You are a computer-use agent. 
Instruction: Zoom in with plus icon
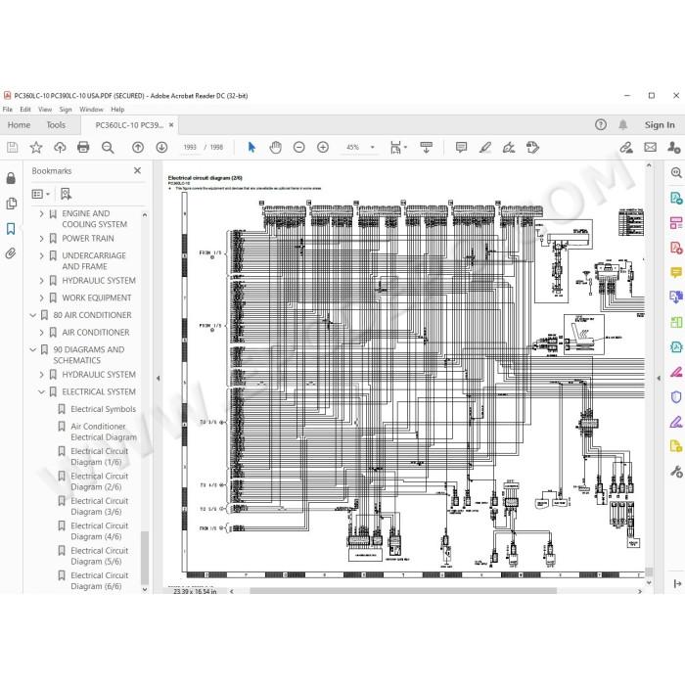323,147
